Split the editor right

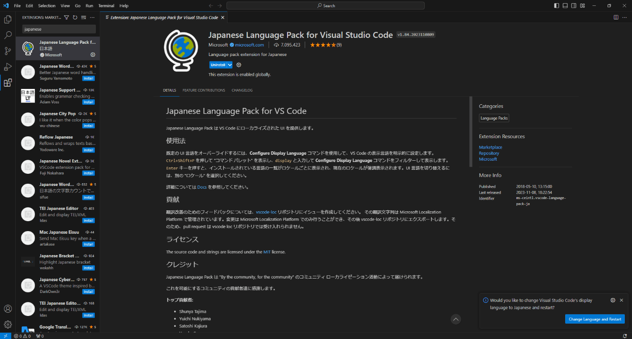[616, 18]
